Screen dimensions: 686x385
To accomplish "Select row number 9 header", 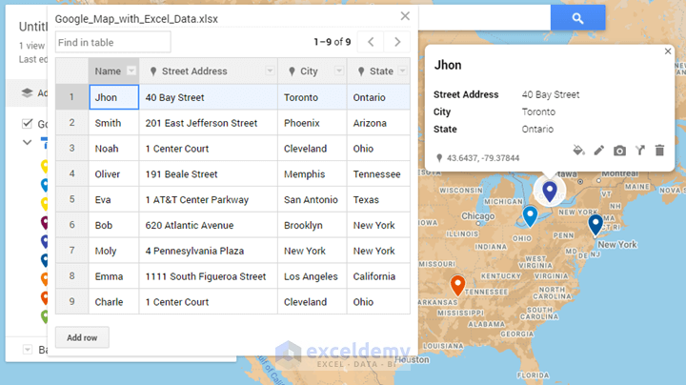I will tap(72, 302).
